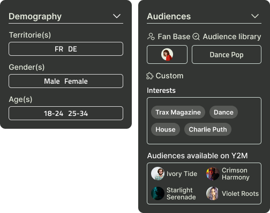Click the Custom label
Viewport: 270px width, 213px height.
click(169, 76)
